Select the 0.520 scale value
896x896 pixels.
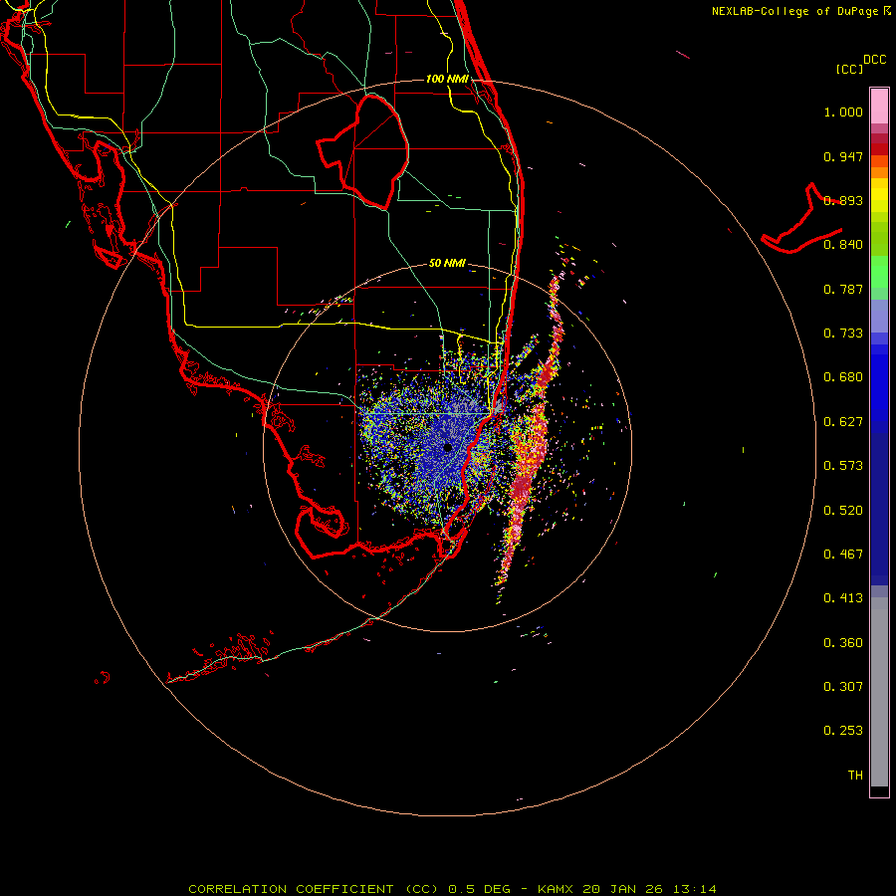843,511
